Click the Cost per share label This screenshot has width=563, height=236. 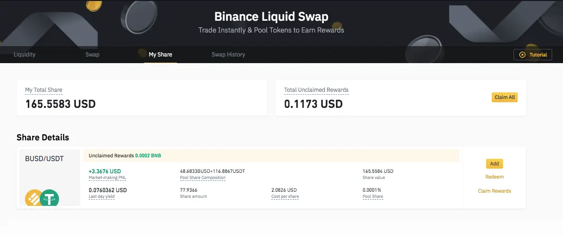[285, 196]
